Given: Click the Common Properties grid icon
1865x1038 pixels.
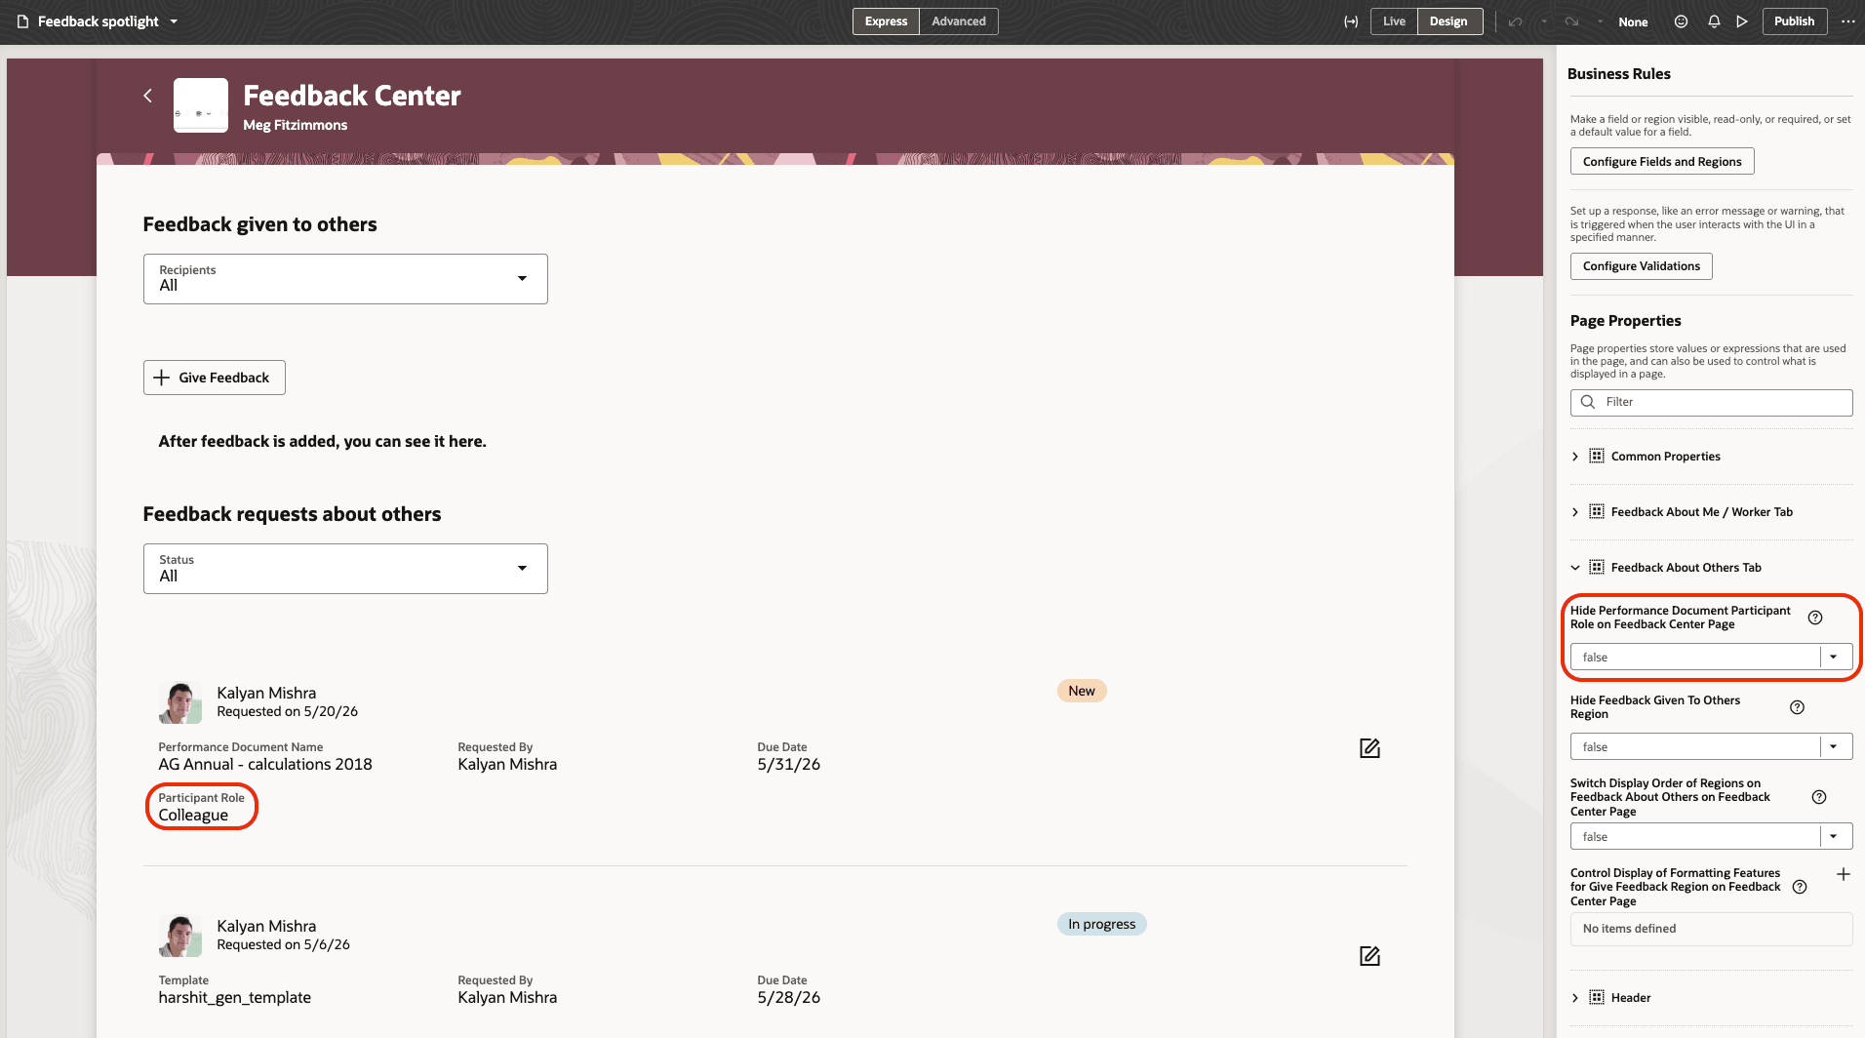Looking at the screenshot, I should tap(1597, 457).
